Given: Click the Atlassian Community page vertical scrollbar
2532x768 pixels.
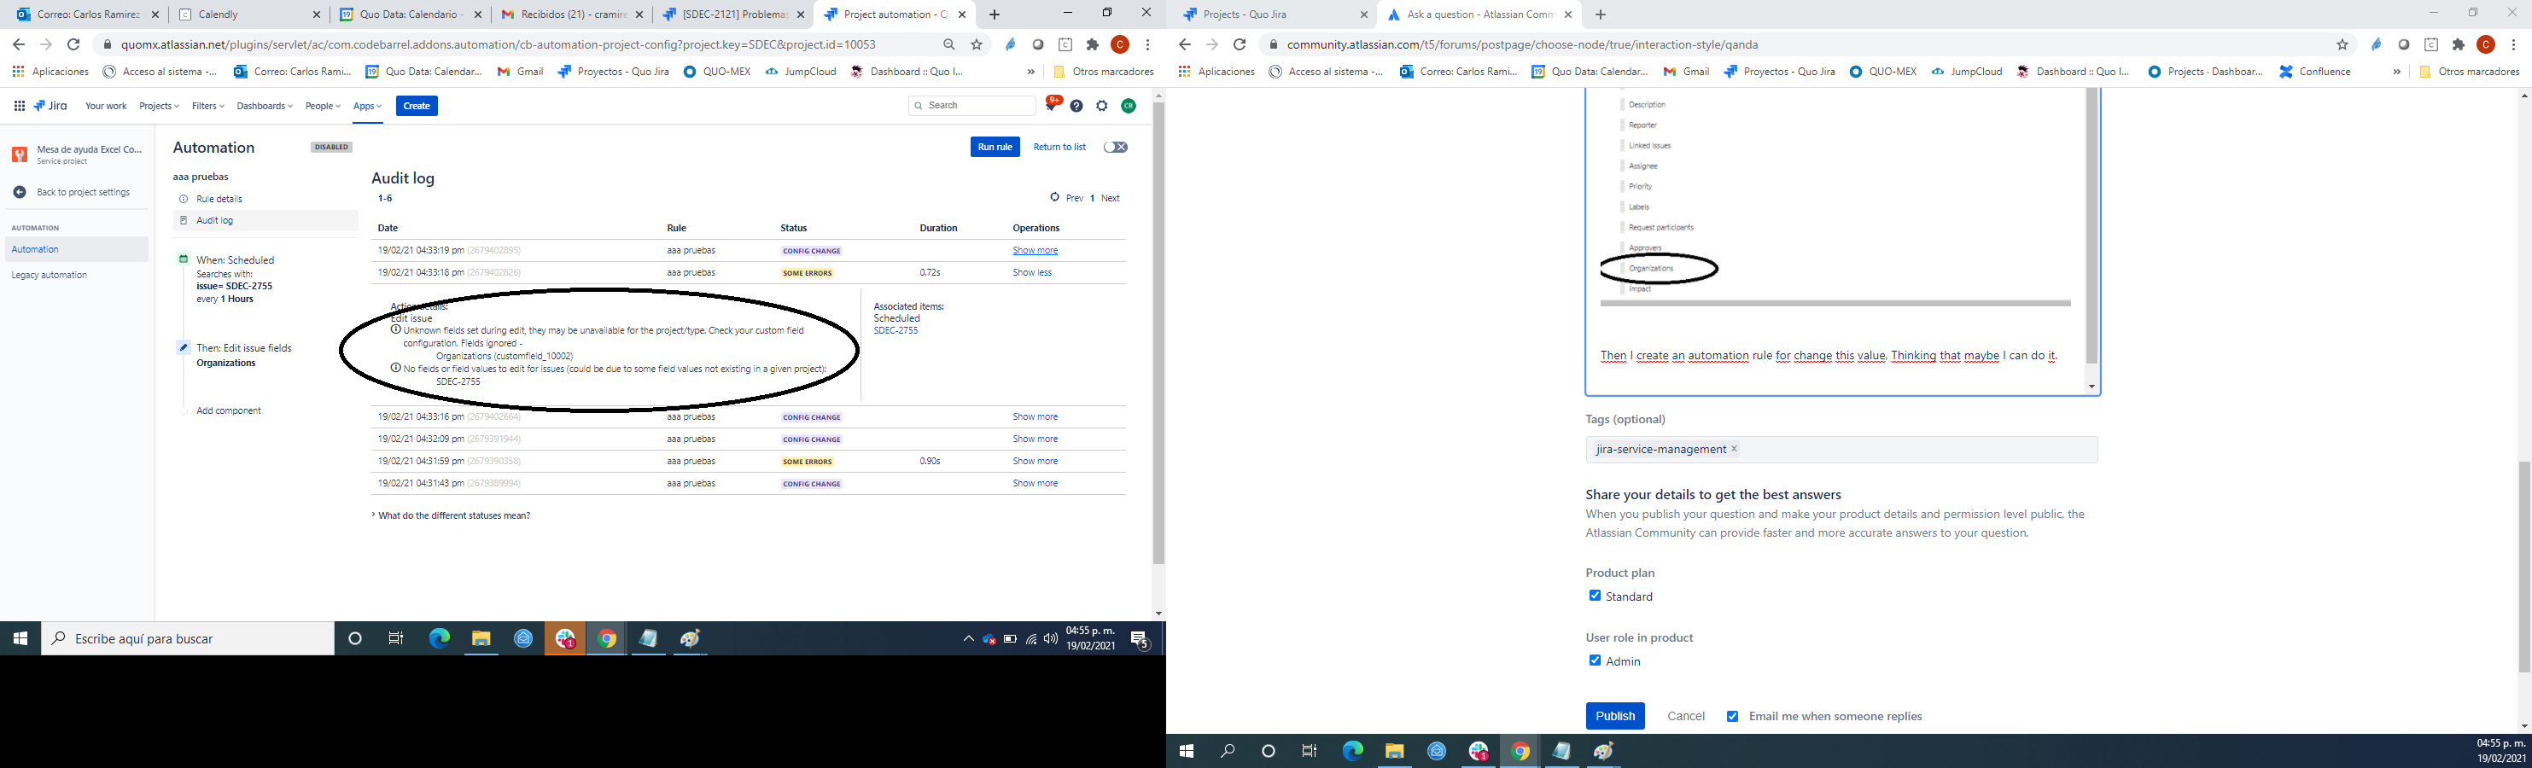Looking at the screenshot, I should (x=2523, y=567).
